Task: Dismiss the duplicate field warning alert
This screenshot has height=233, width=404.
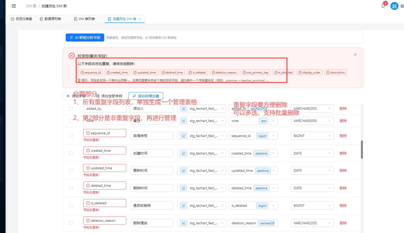Action: coord(355,54)
